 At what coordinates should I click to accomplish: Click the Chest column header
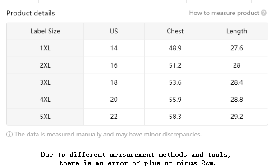coord(175,31)
